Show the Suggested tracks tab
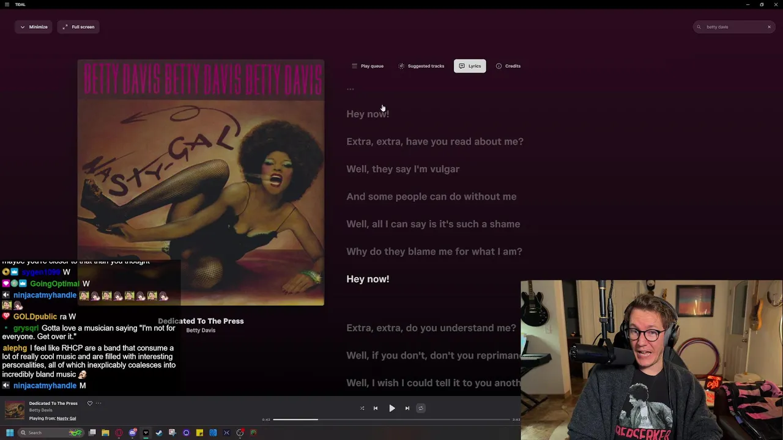This screenshot has width=783, height=440. [421, 66]
